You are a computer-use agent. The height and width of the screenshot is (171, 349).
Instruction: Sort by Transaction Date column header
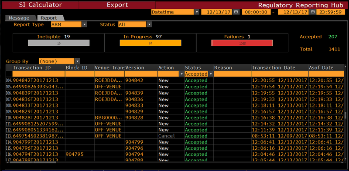click(280, 68)
